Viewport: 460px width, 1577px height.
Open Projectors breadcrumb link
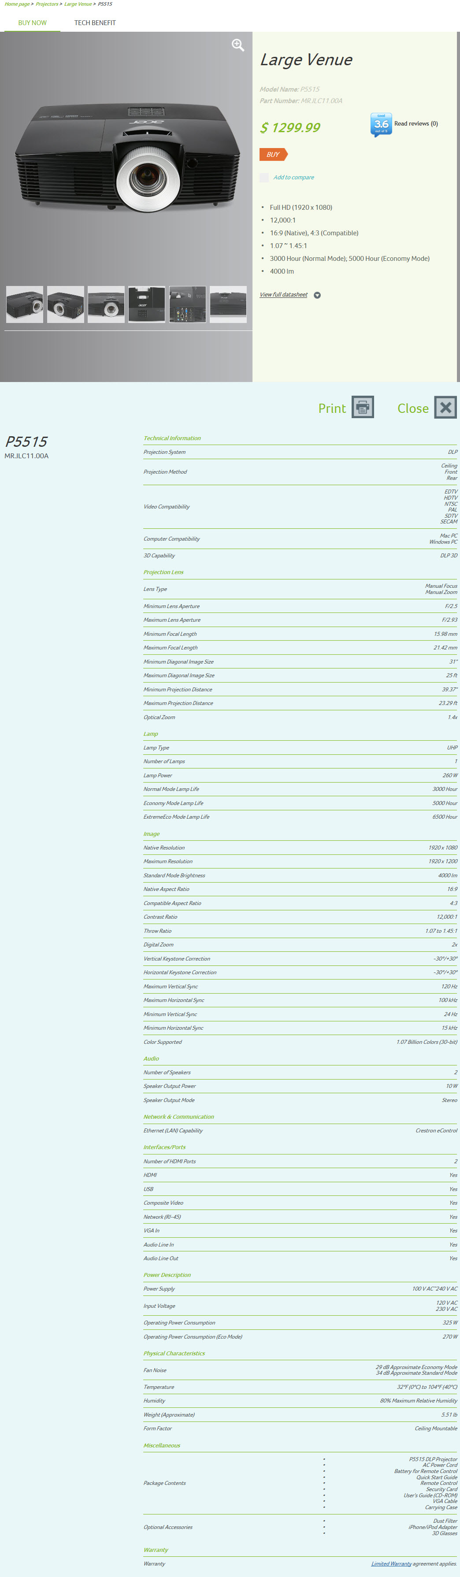pyautogui.click(x=47, y=4)
